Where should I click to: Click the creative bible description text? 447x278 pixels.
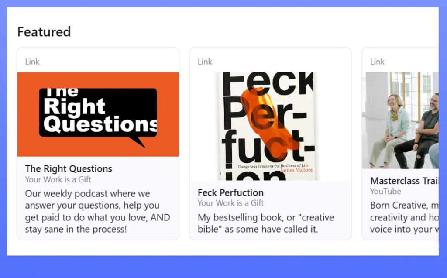tap(265, 223)
